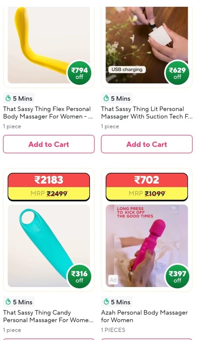Open the pink Azah massager image
The width and height of the screenshot is (199, 340).
click(147, 246)
